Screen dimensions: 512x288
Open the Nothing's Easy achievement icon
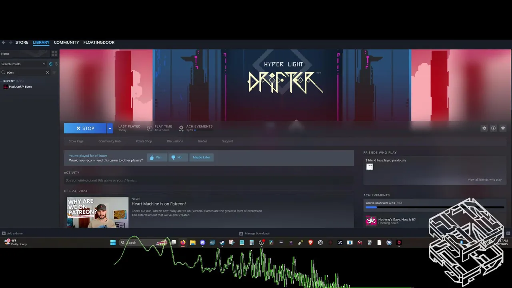(x=371, y=221)
